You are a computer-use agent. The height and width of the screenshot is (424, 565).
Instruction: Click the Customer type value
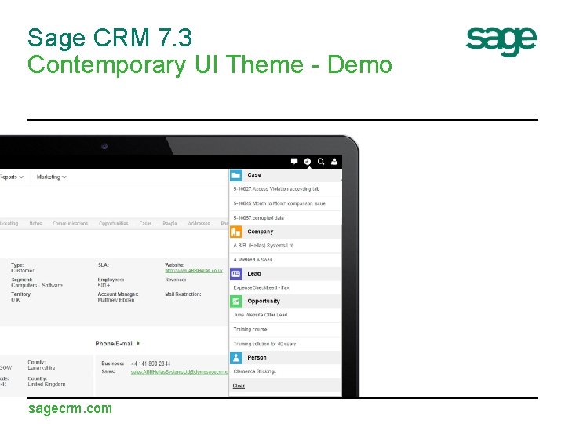(x=22, y=270)
